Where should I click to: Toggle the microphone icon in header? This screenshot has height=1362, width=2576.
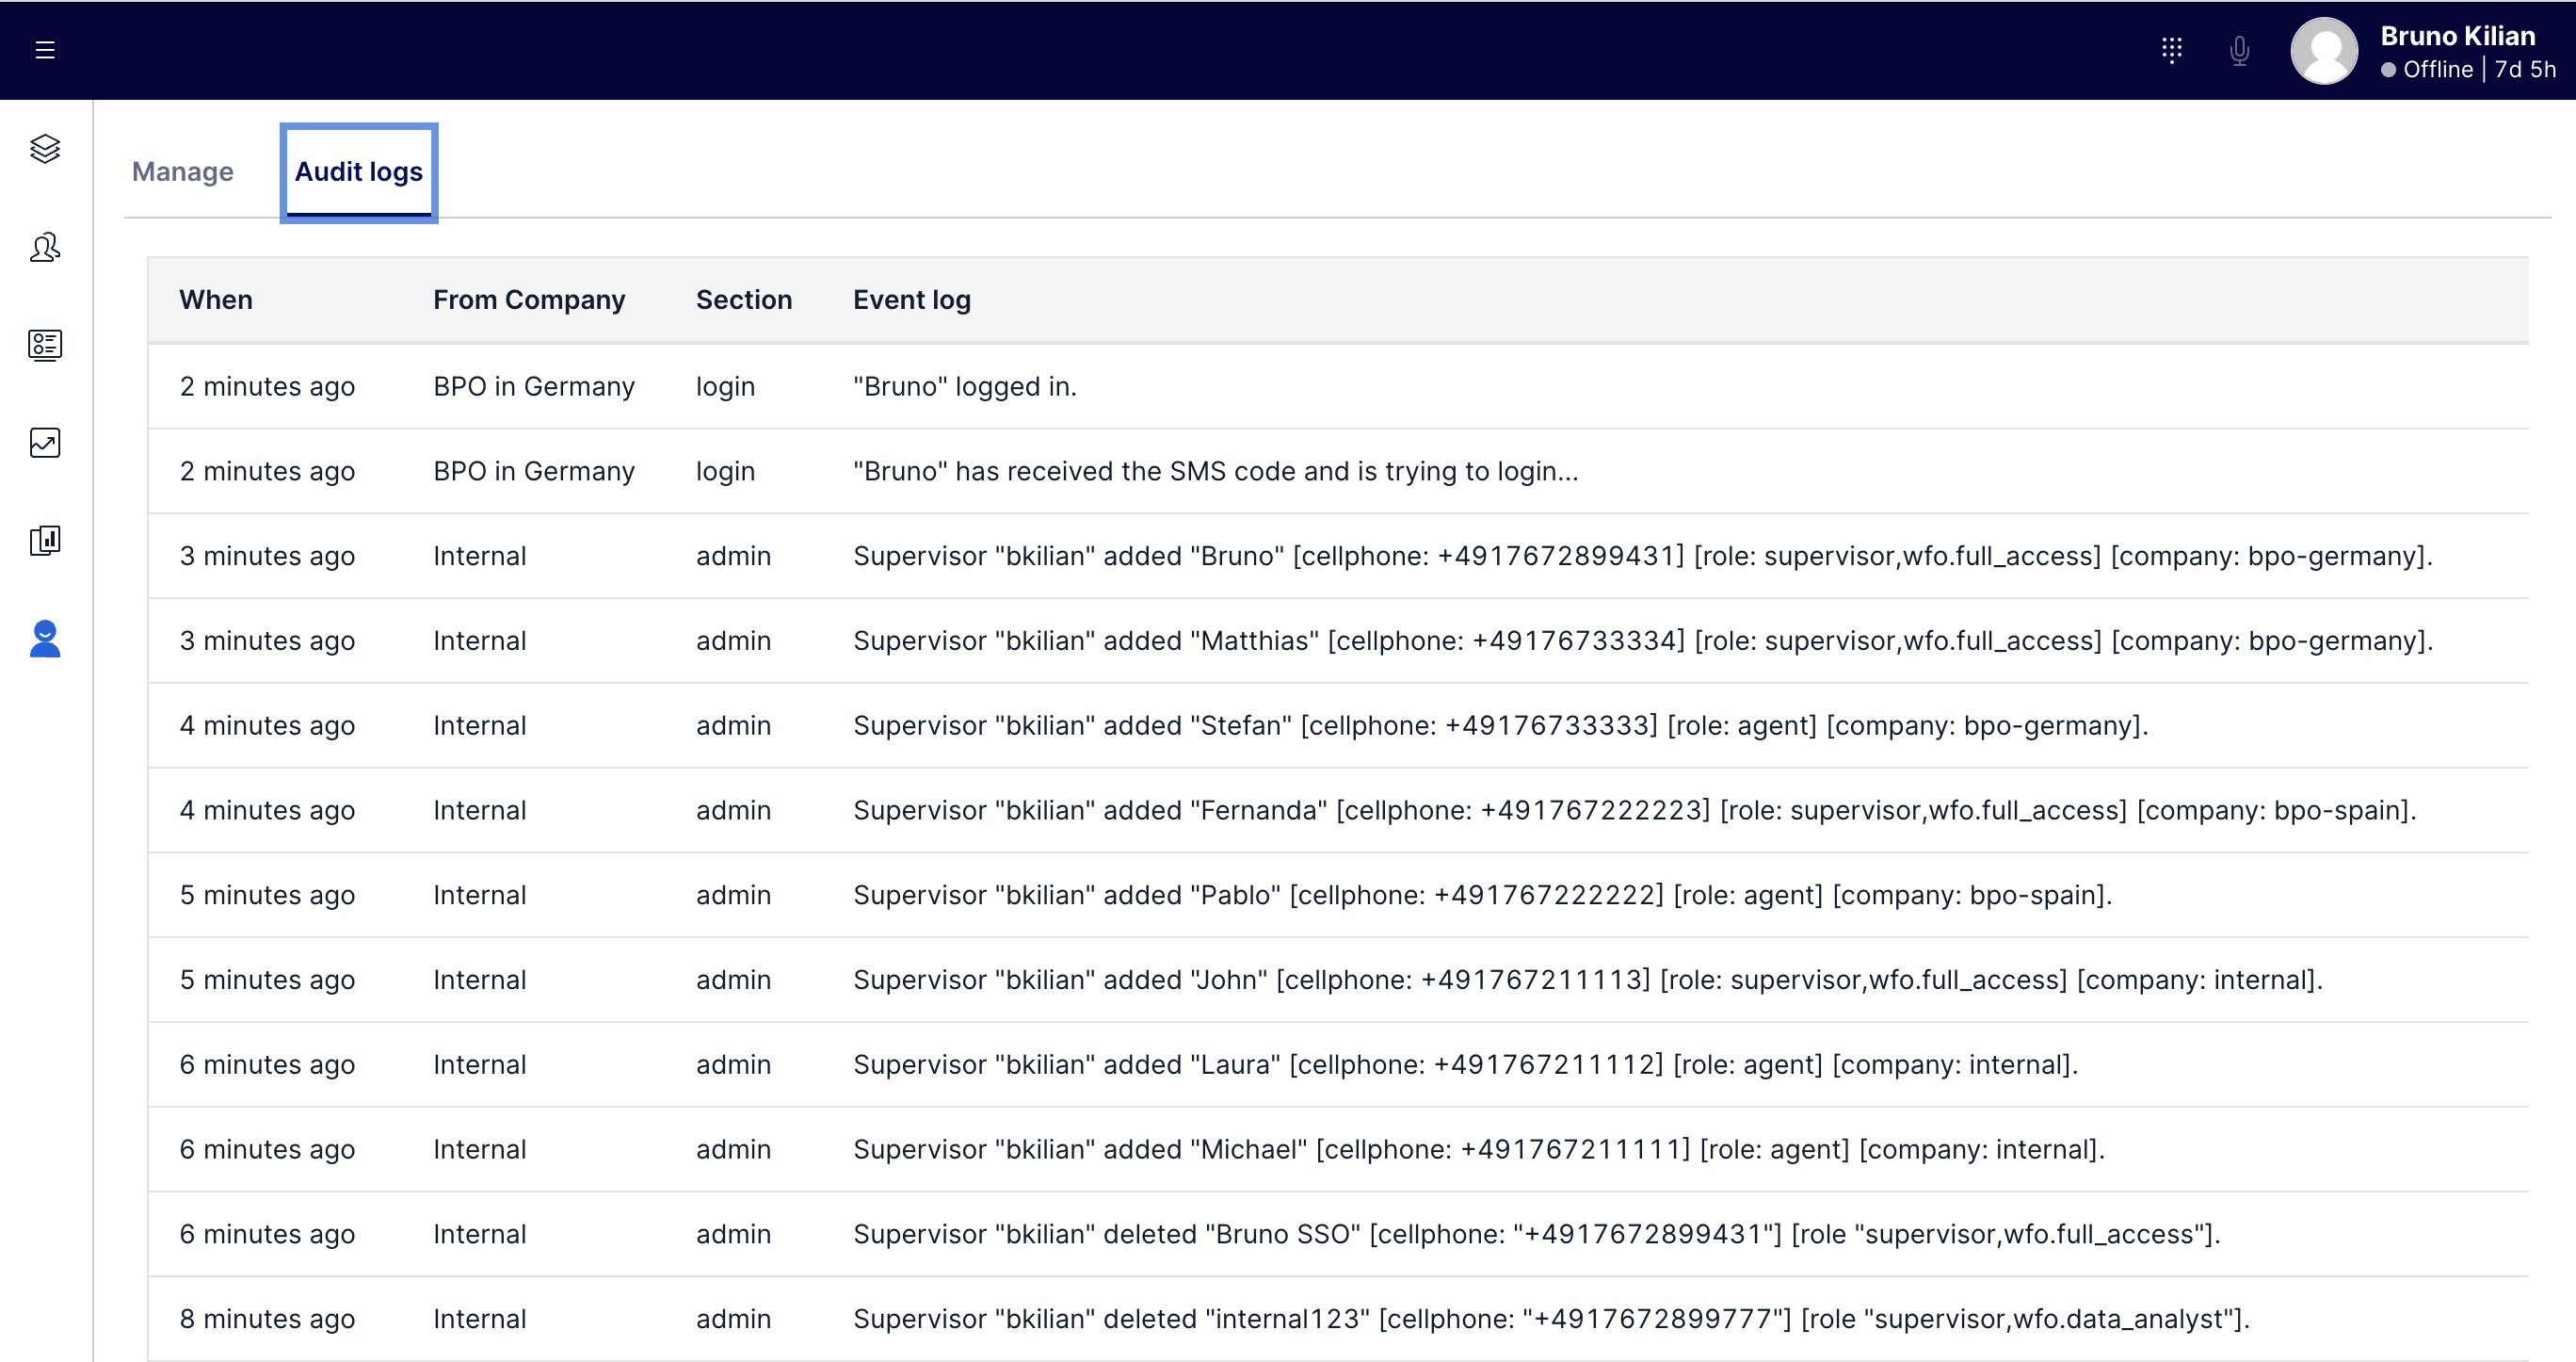(x=2239, y=50)
